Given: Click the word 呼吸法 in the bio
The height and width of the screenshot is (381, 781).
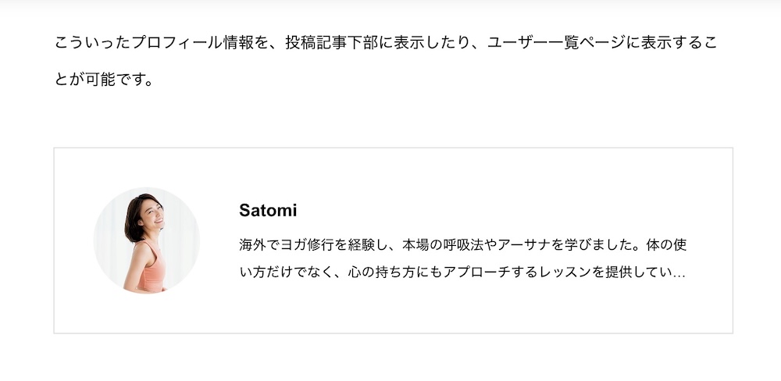Looking at the screenshot, I should tap(462, 245).
